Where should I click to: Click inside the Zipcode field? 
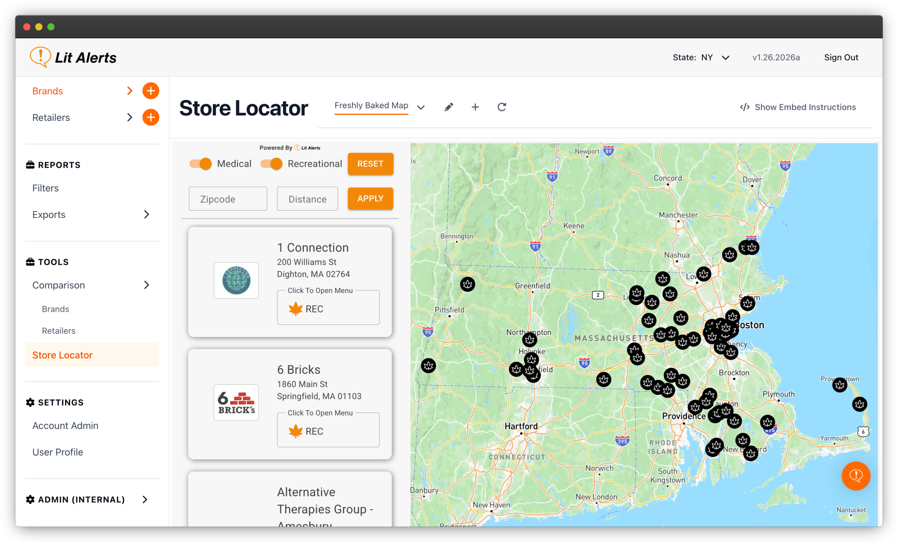(x=228, y=199)
